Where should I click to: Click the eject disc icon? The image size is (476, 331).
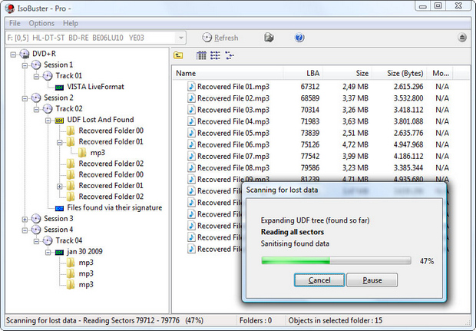[462, 38]
